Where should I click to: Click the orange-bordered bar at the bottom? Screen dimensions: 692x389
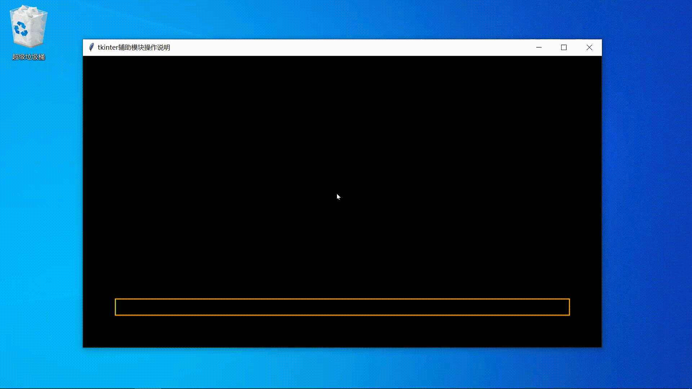click(342, 307)
